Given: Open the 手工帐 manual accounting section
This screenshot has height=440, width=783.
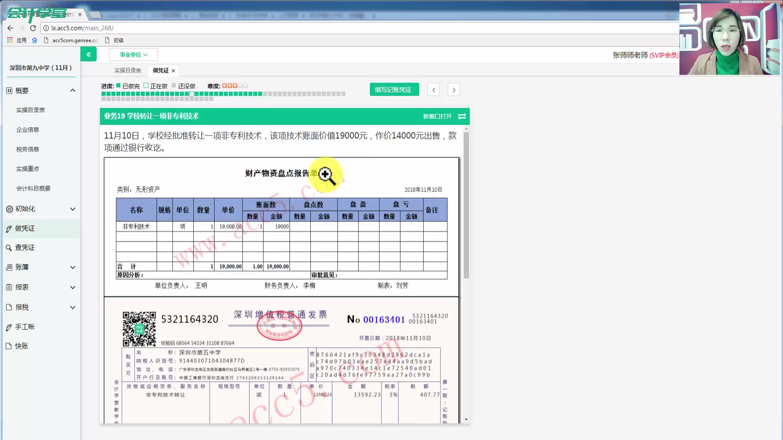Looking at the screenshot, I should point(24,326).
